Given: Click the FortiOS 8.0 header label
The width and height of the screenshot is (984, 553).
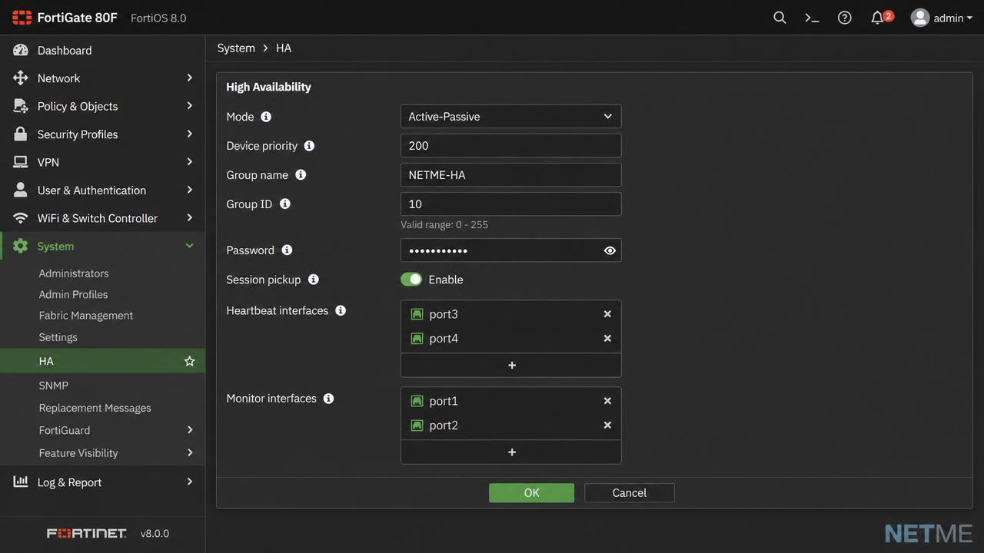Looking at the screenshot, I should pyautogui.click(x=158, y=18).
